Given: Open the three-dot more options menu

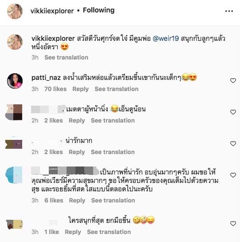Looking at the screenshot, I should [x=229, y=11].
